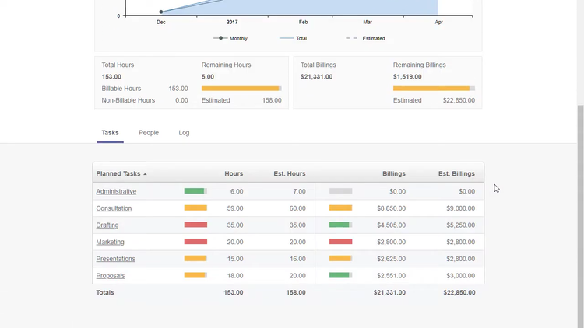The image size is (584, 328).
Task: Click the Presentations billings orange bar
Action: click(340, 259)
